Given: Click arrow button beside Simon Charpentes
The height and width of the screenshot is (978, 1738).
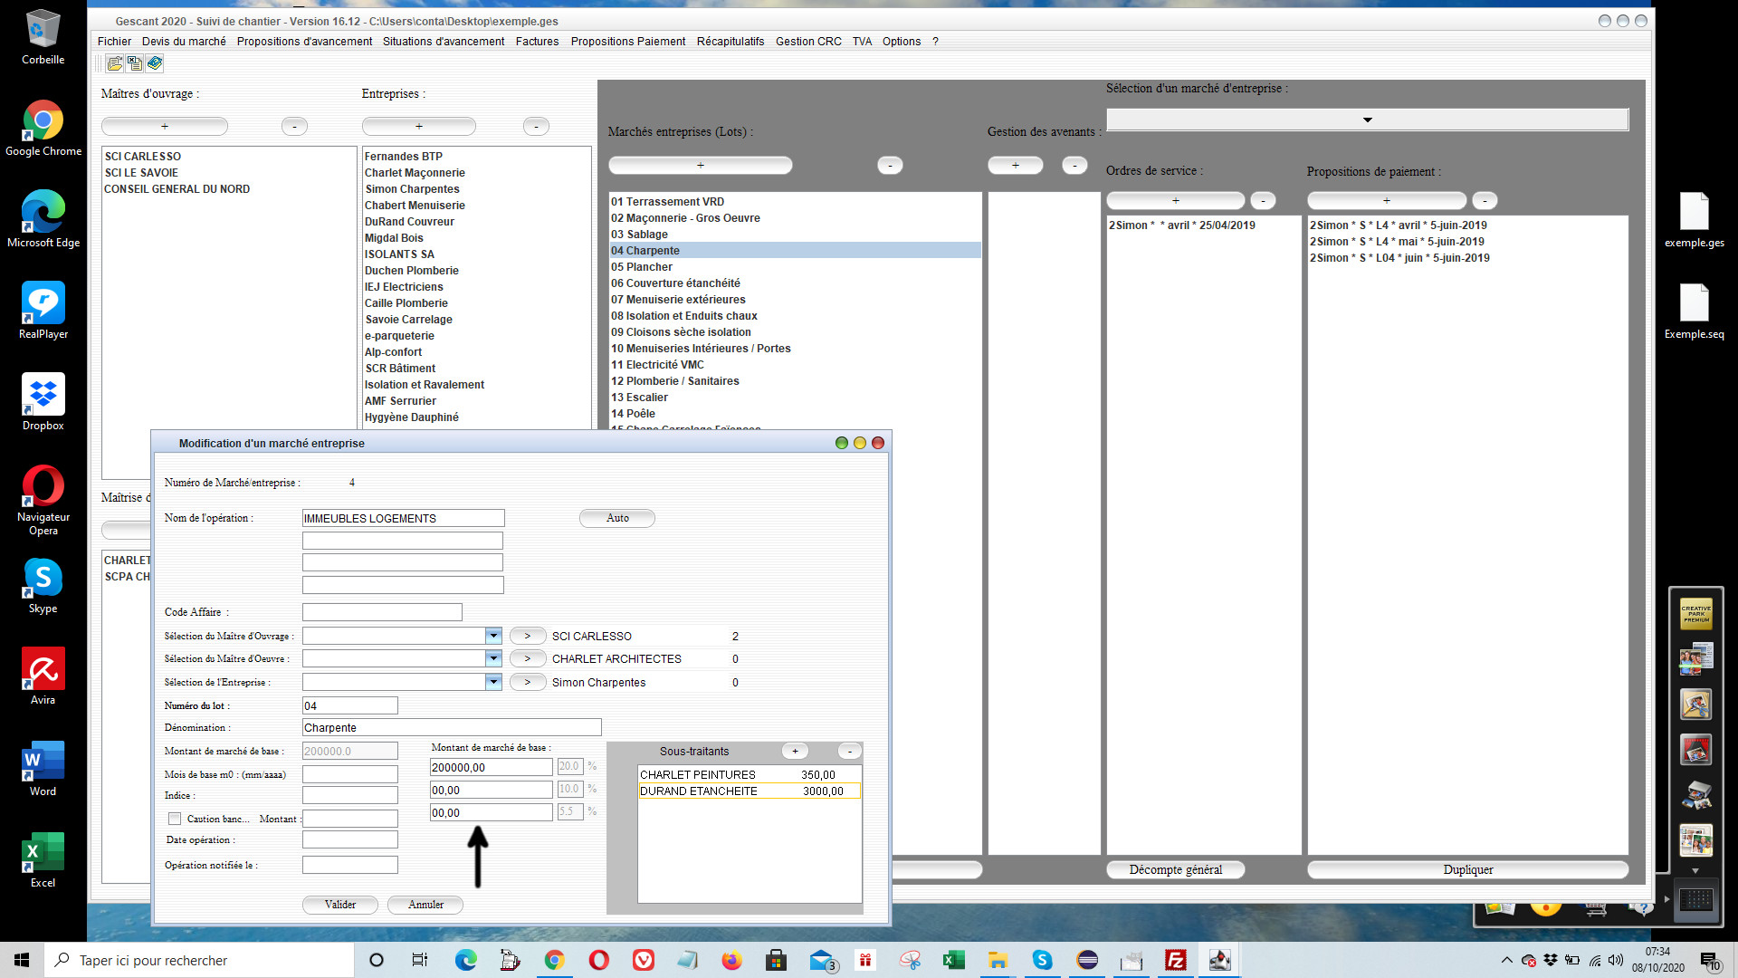Looking at the screenshot, I should click(528, 683).
